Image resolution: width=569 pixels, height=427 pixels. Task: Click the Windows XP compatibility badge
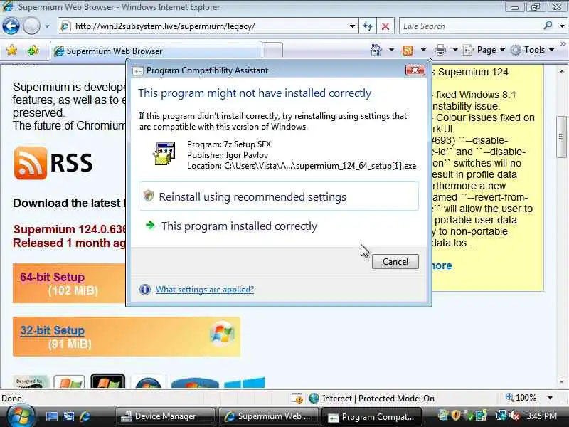[69, 381]
